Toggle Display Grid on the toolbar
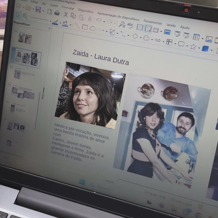The height and width of the screenshot is (218, 218). point(140,27)
